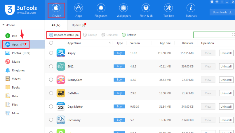
Task: Uninstall the BeautyCam app
Action: click(226, 80)
